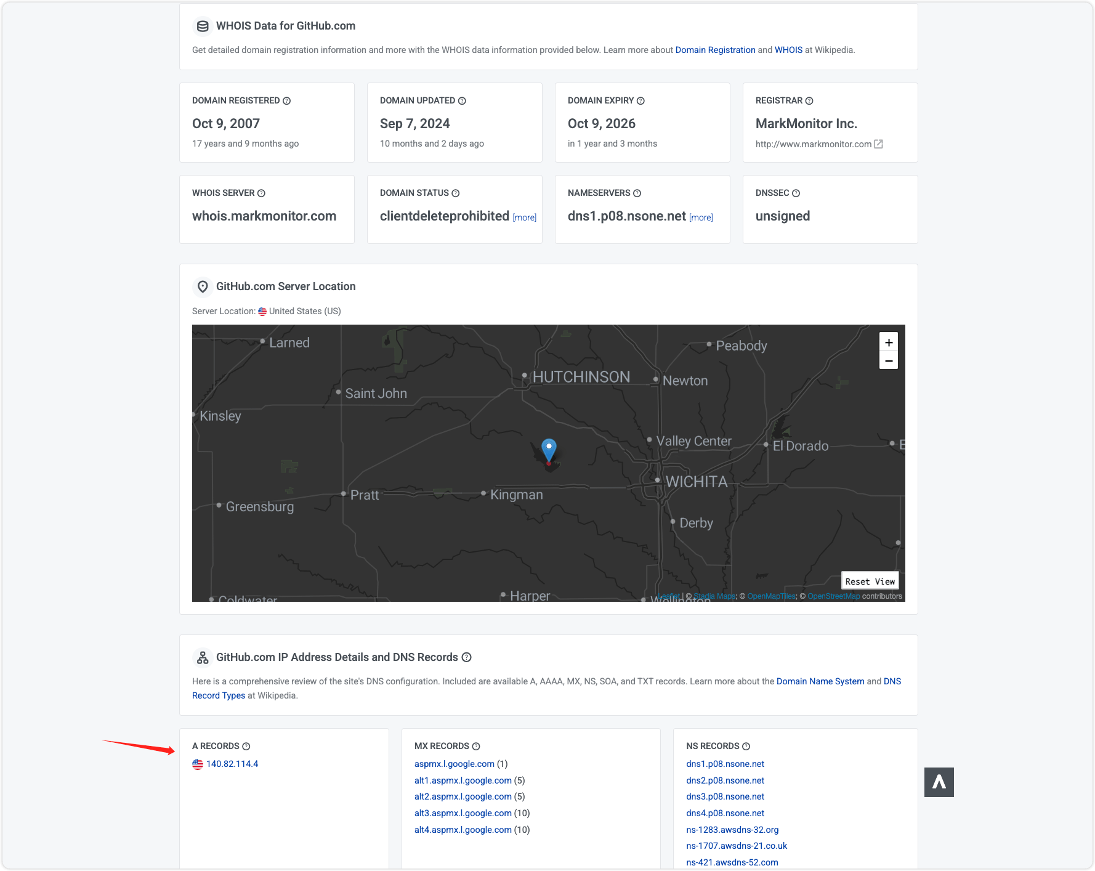Click the help icon next to REGISTRAR
This screenshot has height=871, width=1095.
coord(809,101)
